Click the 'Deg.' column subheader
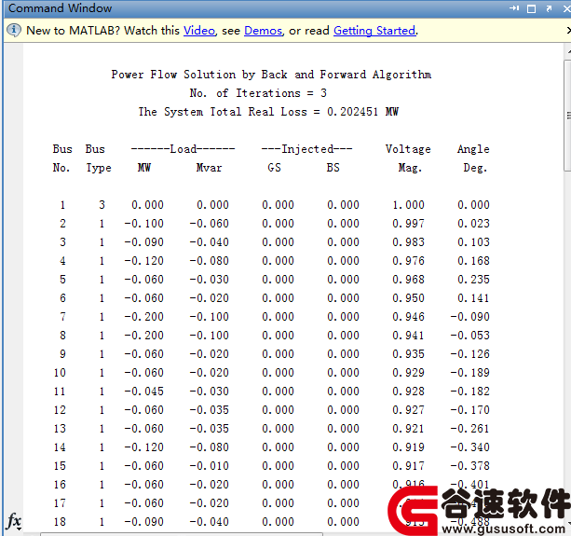 click(x=475, y=168)
